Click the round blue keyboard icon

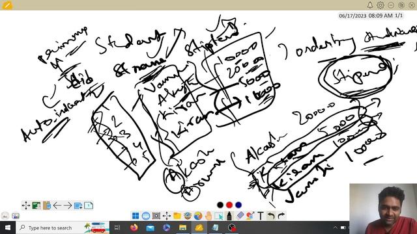(x=146, y=216)
